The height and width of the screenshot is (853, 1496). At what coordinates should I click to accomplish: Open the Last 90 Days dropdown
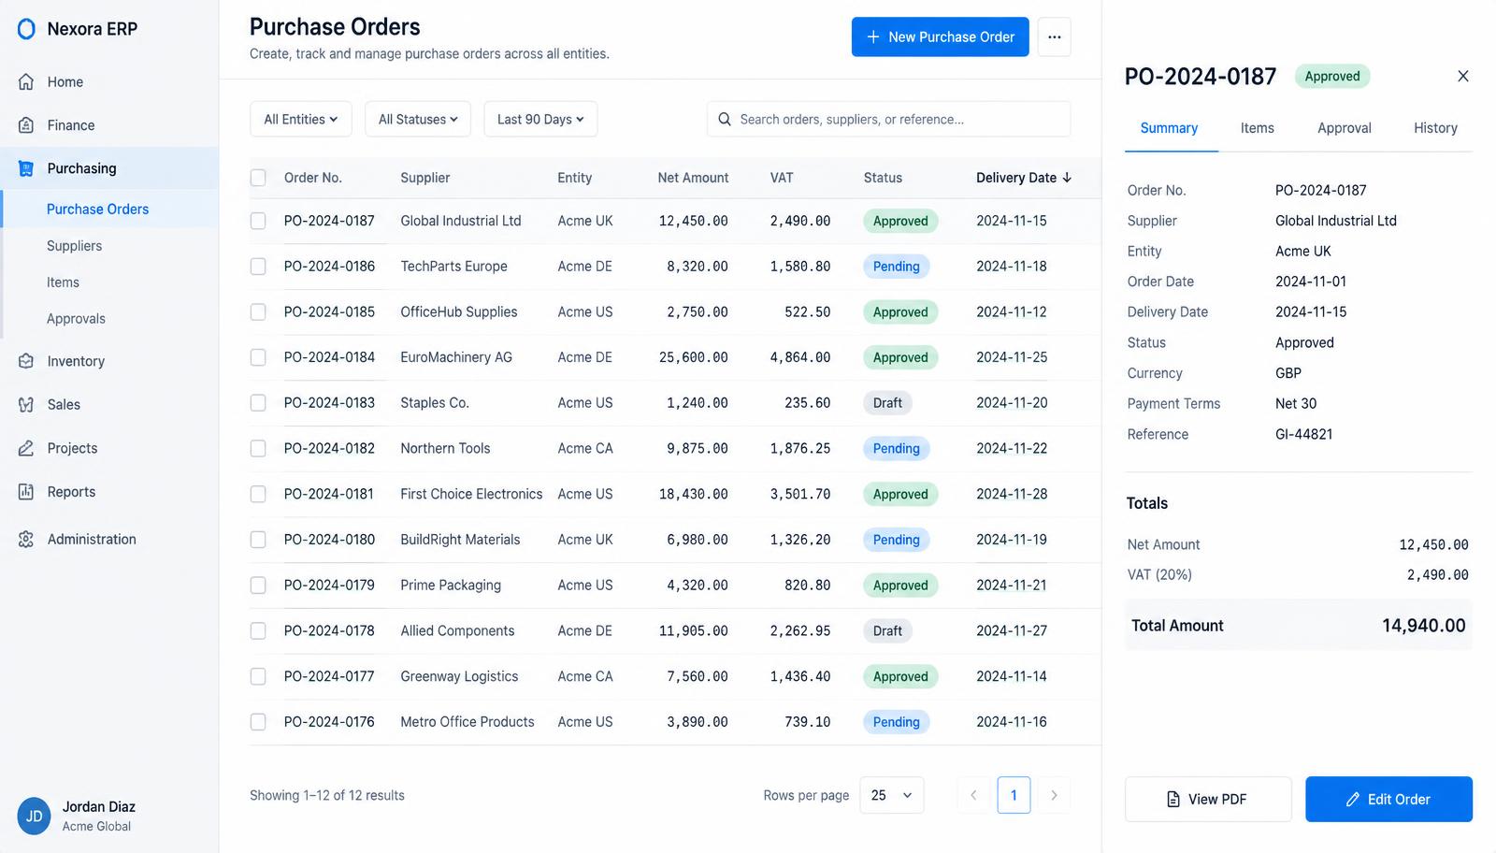pos(540,120)
